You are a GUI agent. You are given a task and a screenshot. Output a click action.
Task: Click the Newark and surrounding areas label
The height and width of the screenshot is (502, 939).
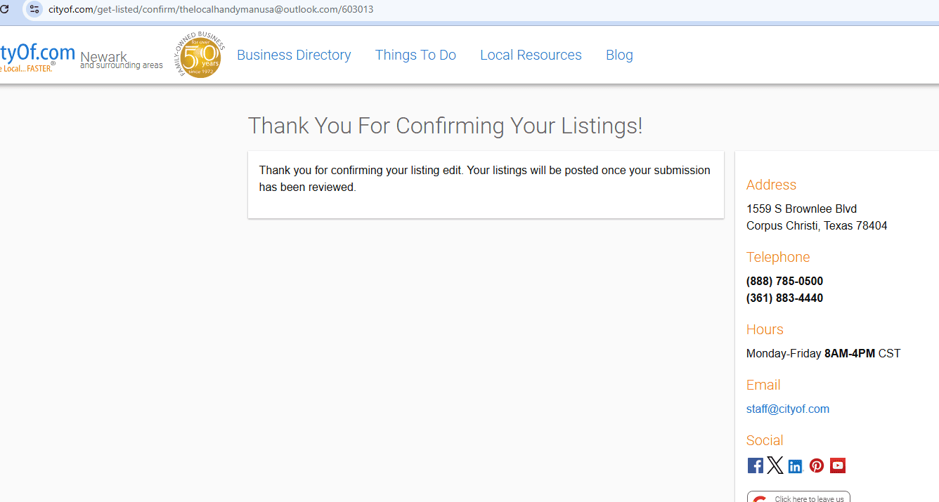tap(121, 60)
